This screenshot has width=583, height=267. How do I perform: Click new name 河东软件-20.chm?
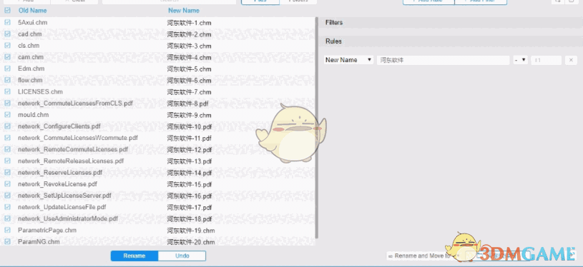coord(191,242)
